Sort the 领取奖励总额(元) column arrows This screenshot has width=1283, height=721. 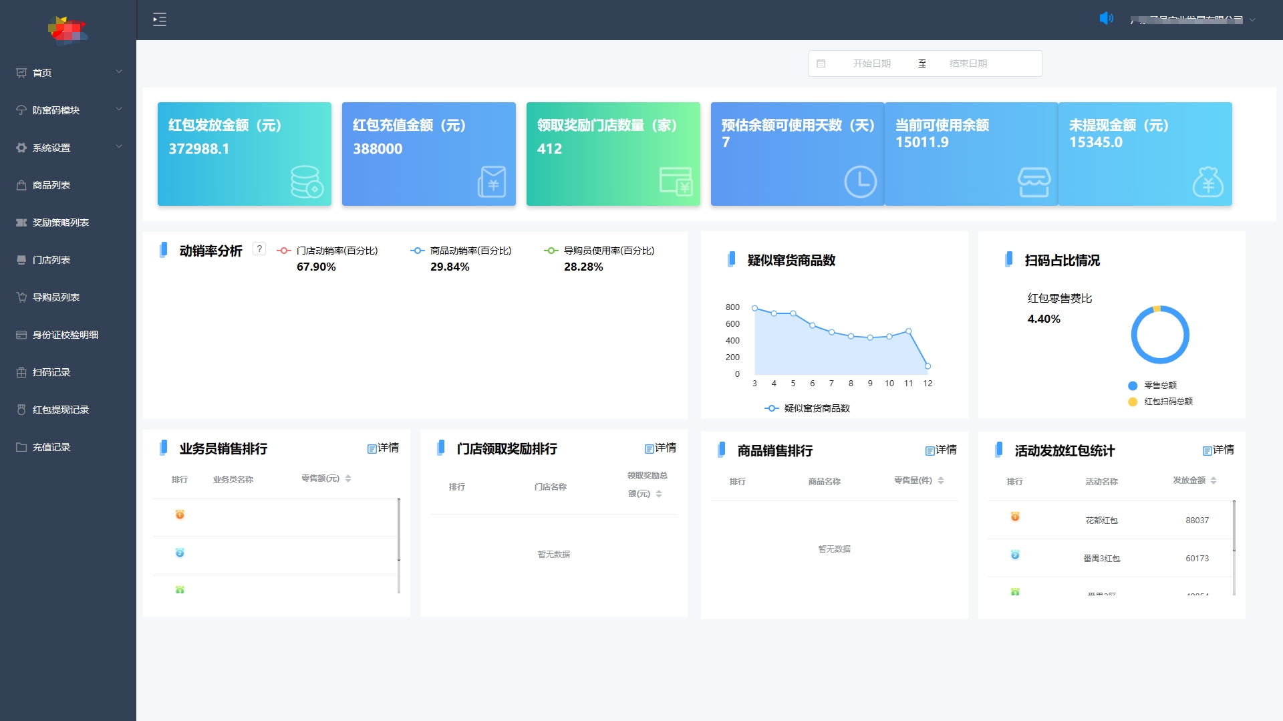pyautogui.click(x=659, y=494)
